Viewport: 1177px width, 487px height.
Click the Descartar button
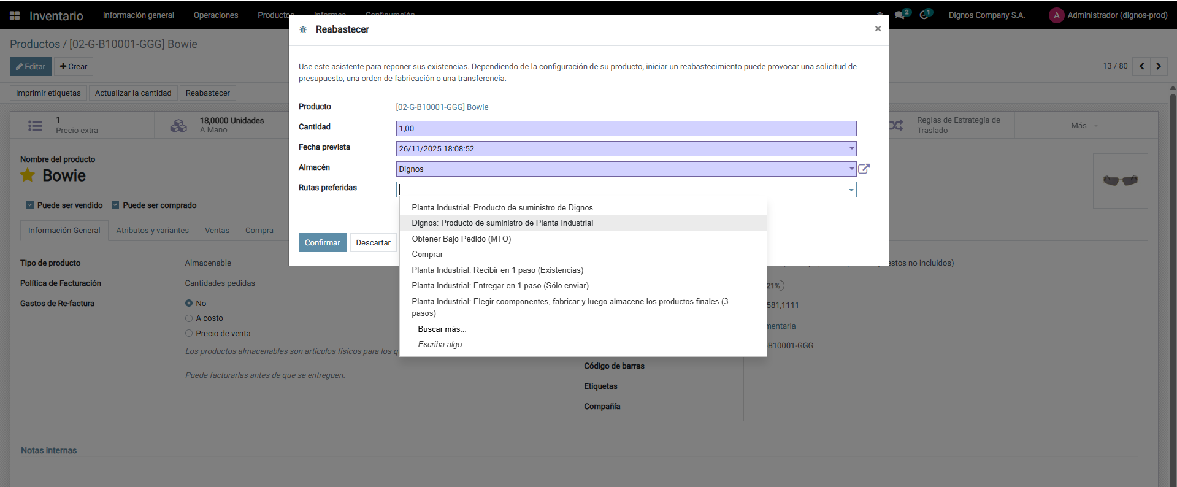click(x=373, y=242)
